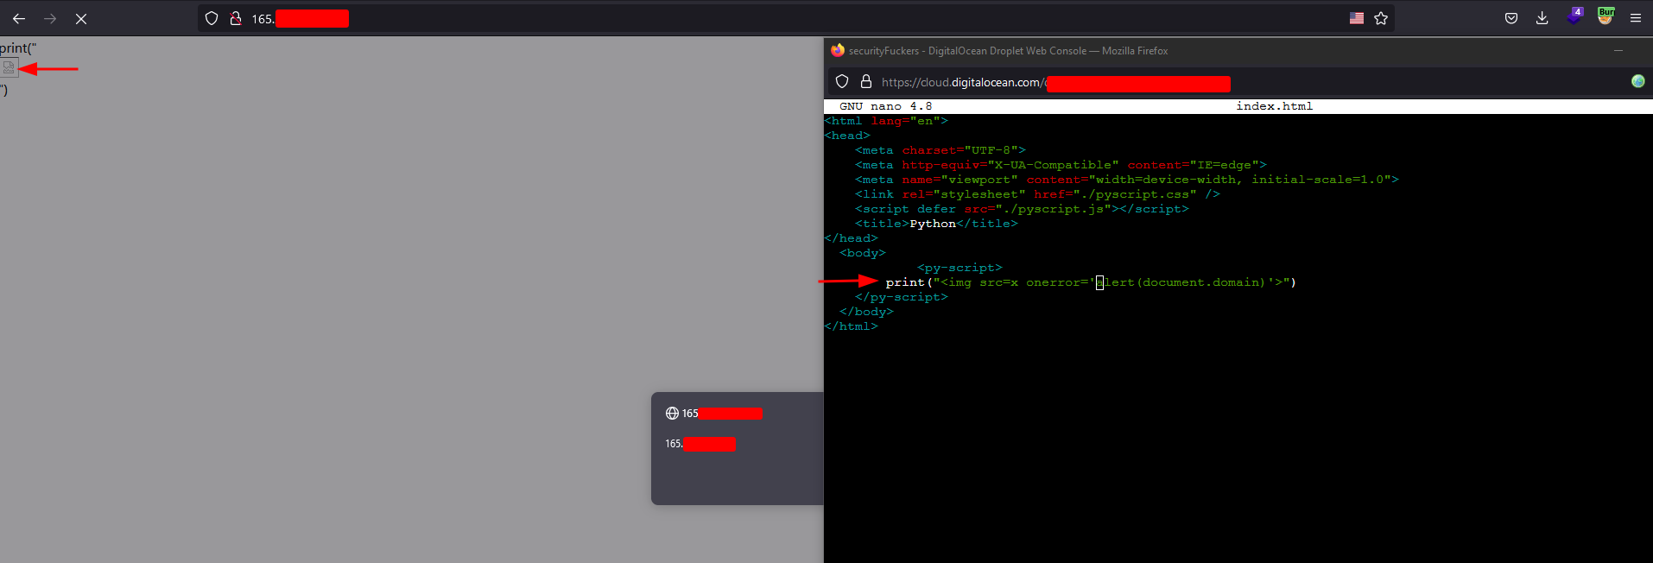
Task: Stop loading the current page
Action: (x=81, y=18)
